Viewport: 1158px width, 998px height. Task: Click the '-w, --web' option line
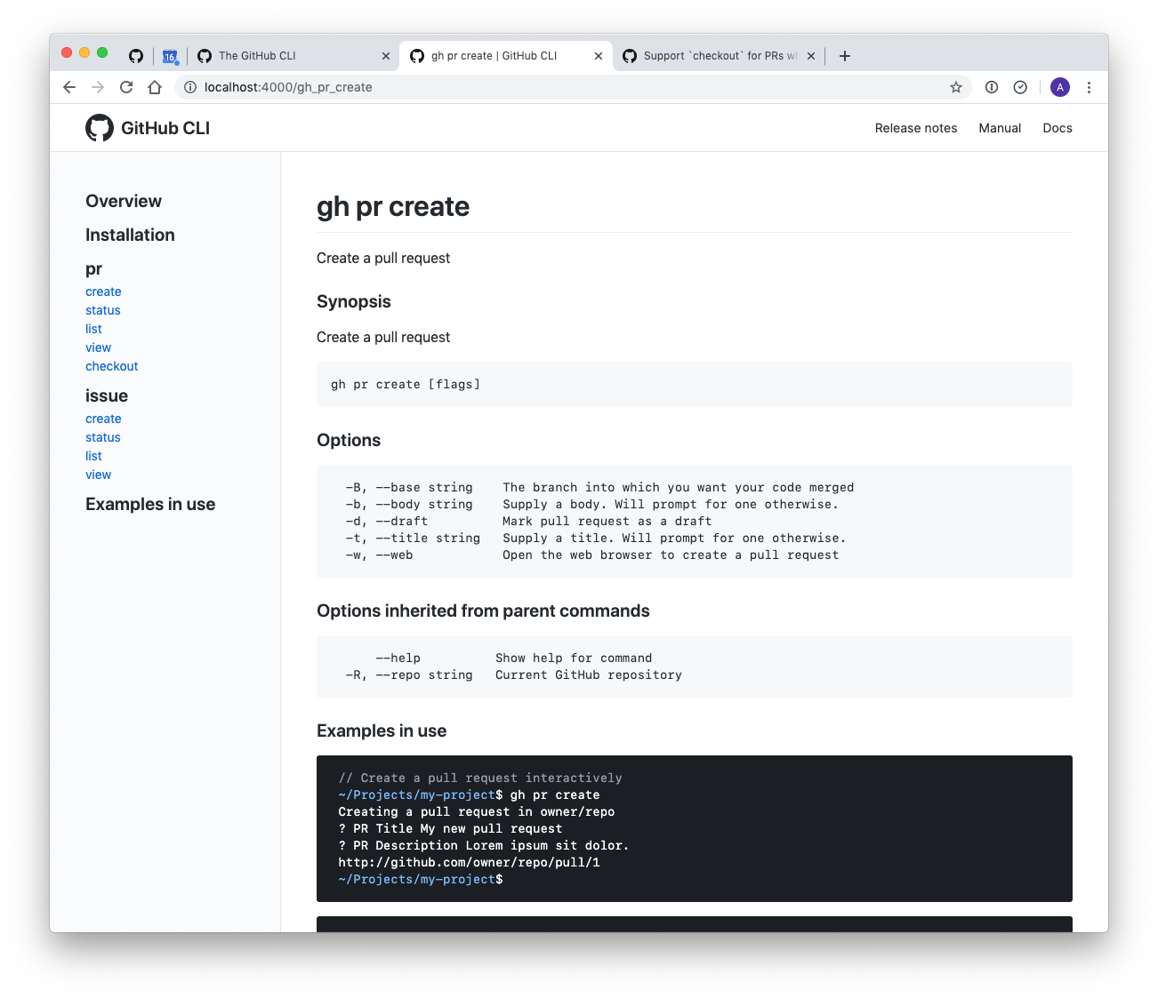click(592, 555)
